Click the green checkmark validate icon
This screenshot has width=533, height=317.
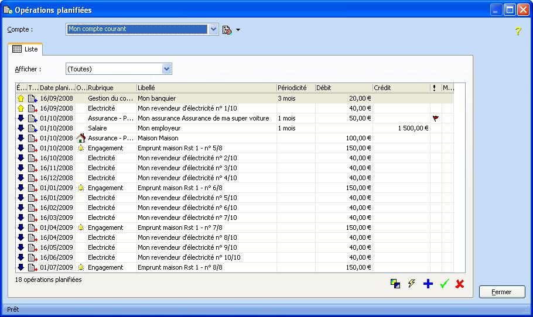click(x=444, y=284)
